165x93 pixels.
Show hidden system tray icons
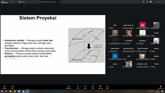(148, 91)
